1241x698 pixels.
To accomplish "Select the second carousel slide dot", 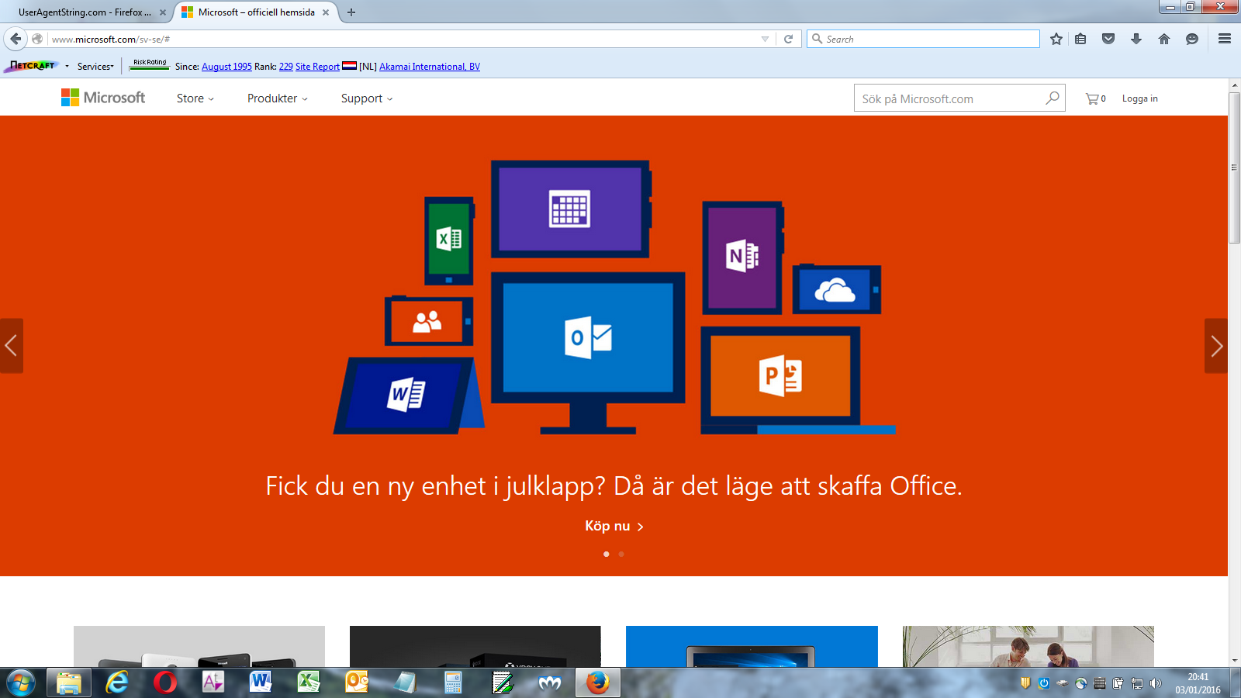I will click(621, 554).
